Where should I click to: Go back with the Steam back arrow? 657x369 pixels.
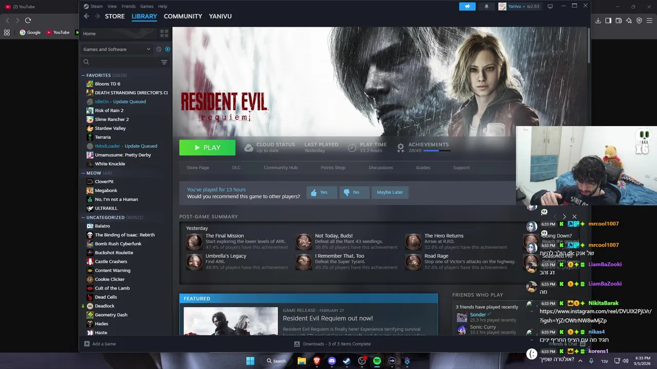tap(86, 16)
